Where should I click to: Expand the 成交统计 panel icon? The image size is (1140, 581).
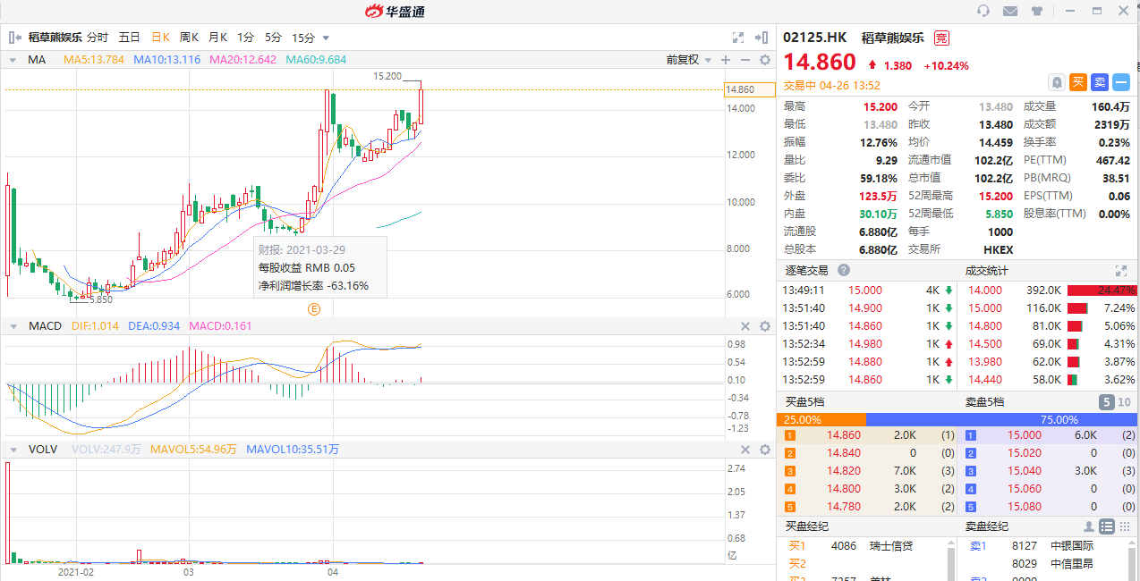pos(1120,270)
